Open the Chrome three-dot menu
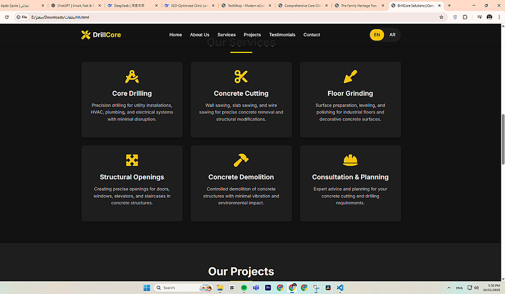This screenshot has height=294, width=505. tap(499, 17)
